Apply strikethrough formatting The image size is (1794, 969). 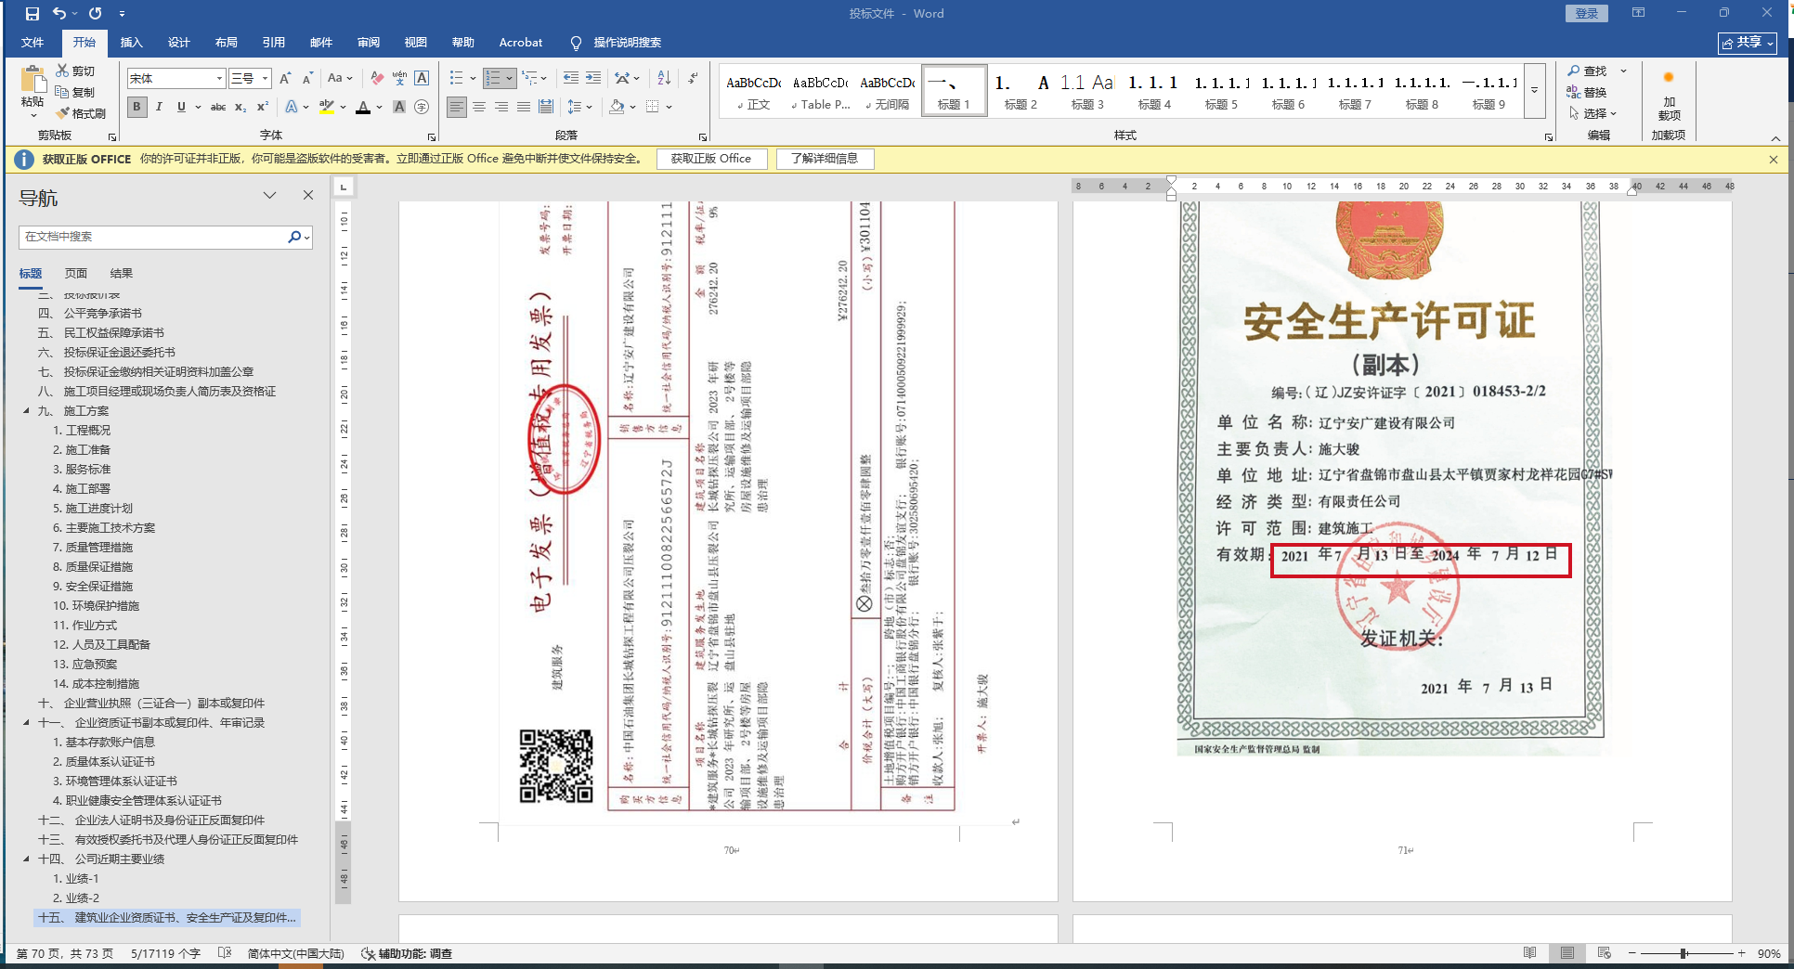(218, 108)
